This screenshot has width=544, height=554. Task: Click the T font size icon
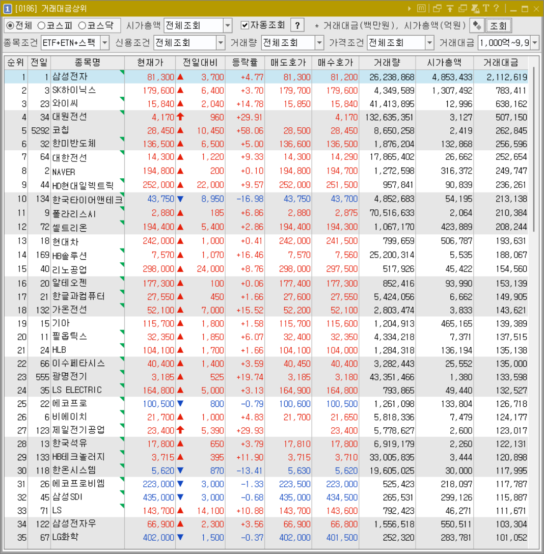486,8
